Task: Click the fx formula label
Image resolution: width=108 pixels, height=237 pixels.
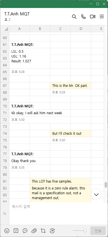Action: pos(5,213)
